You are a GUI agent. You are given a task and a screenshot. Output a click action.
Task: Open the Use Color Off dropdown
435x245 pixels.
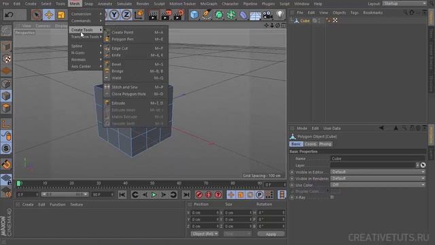(378, 184)
